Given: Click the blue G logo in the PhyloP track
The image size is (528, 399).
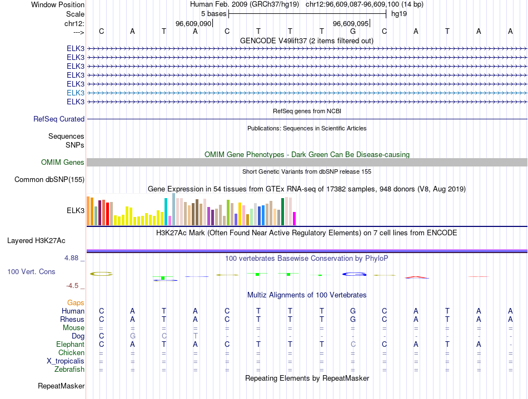Looking at the screenshot, I should pyautogui.click(x=354, y=274).
